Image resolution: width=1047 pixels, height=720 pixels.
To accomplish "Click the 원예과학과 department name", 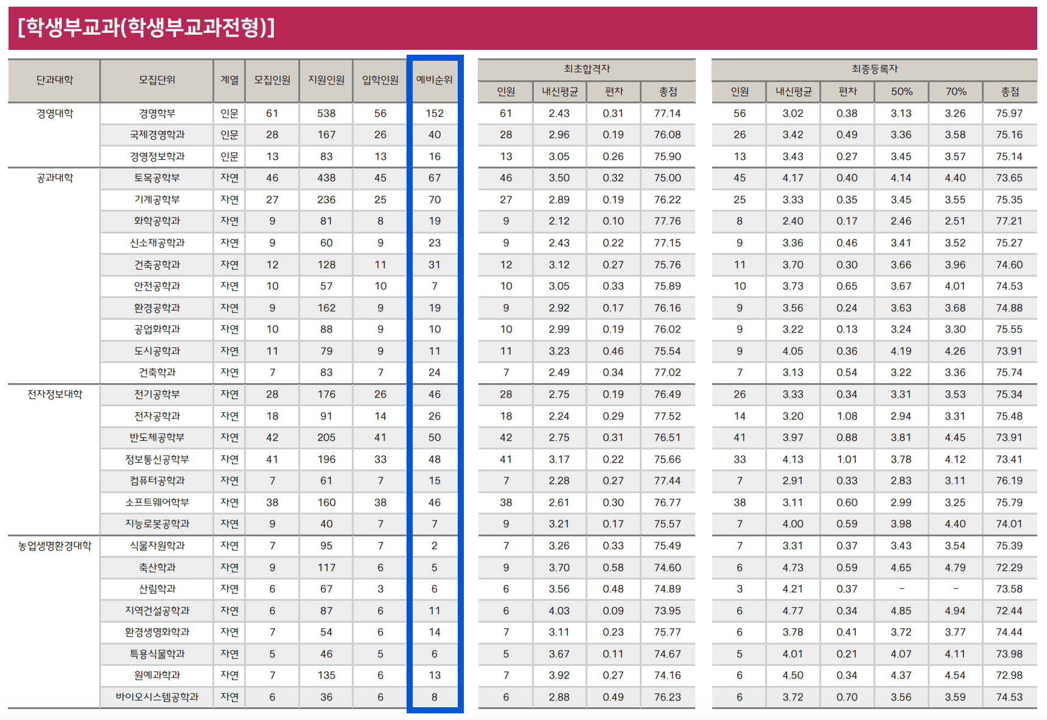I will coord(157,676).
